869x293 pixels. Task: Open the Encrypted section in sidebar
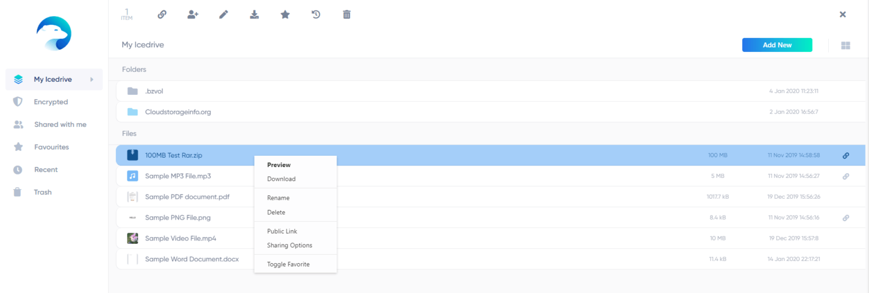(x=50, y=102)
